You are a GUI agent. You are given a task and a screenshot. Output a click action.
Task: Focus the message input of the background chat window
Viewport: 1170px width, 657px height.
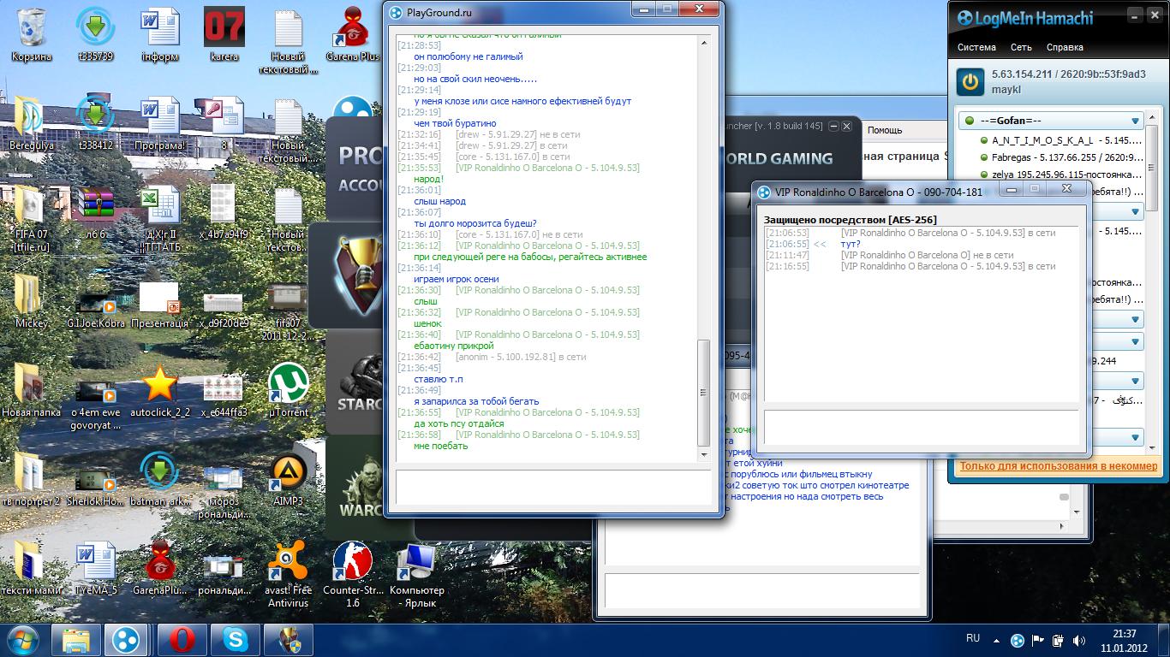click(x=762, y=589)
